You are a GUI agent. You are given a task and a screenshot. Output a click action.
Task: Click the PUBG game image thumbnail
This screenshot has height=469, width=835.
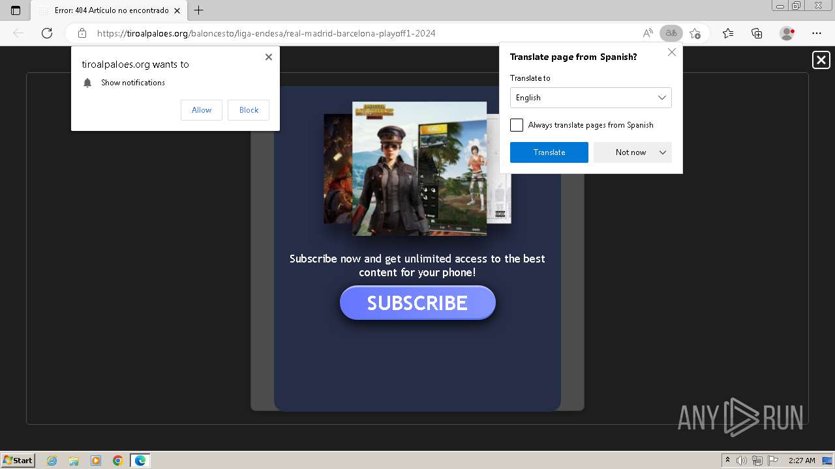coord(419,168)
